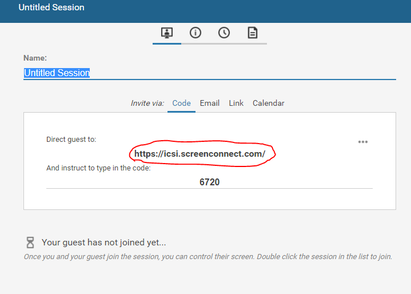The width and height of the screenshot is (411, 294).
Task: Click the 'And instruct to type in the code' label
Action: coord(98,168)
